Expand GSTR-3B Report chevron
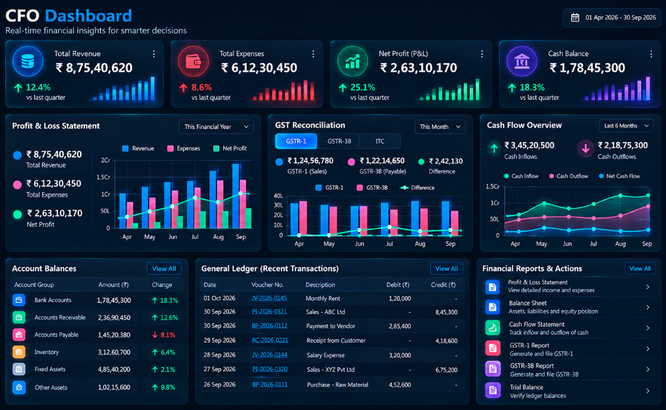 [648, 369]
